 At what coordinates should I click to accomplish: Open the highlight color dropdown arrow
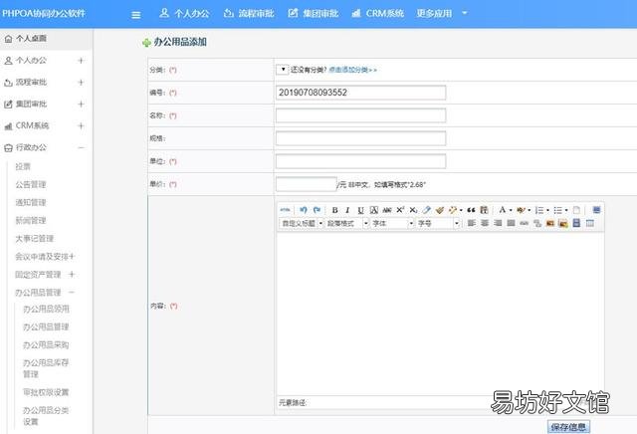[529, 210]
